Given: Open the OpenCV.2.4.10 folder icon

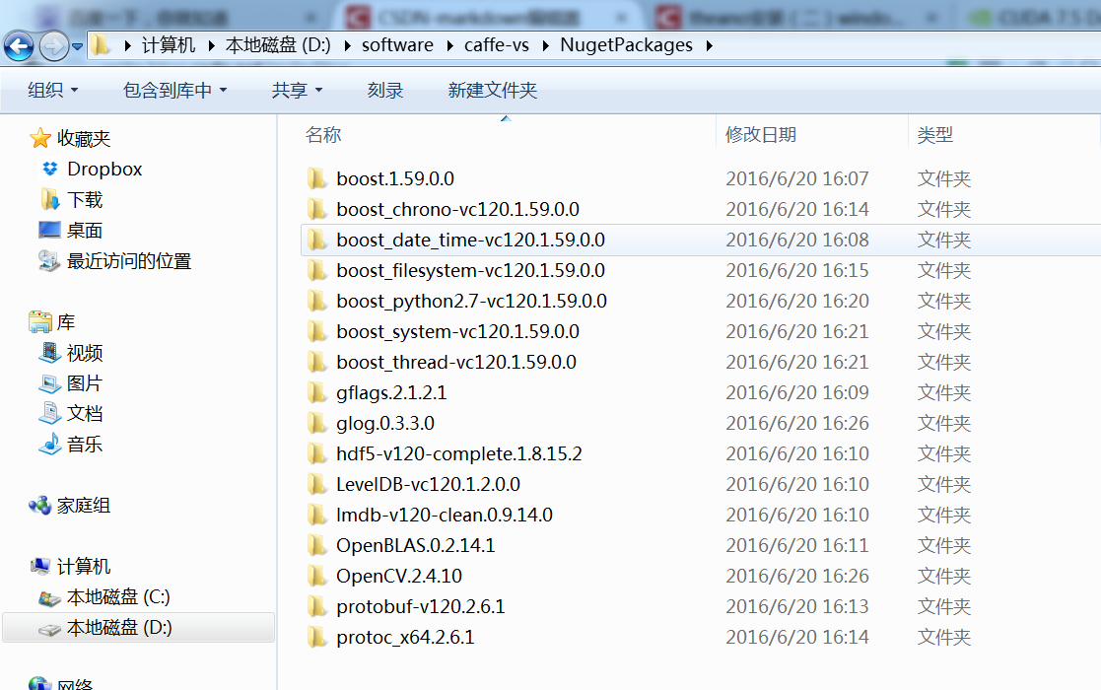Looking at the screenshot, I should pyautogui.click(x=316, y=576).
